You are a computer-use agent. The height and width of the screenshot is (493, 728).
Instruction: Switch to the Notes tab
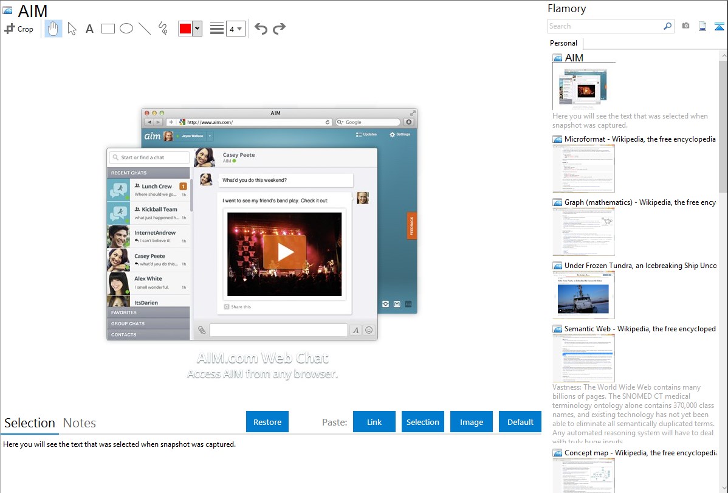[x=80, y=423]
